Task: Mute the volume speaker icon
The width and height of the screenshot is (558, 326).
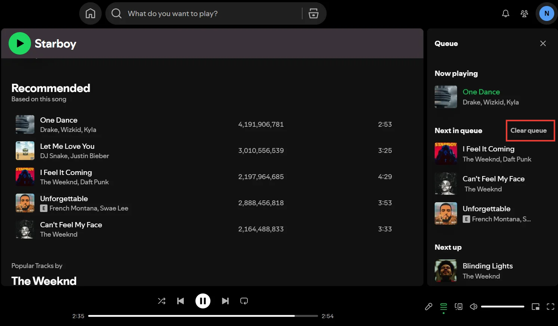Action: coord(473,307)
